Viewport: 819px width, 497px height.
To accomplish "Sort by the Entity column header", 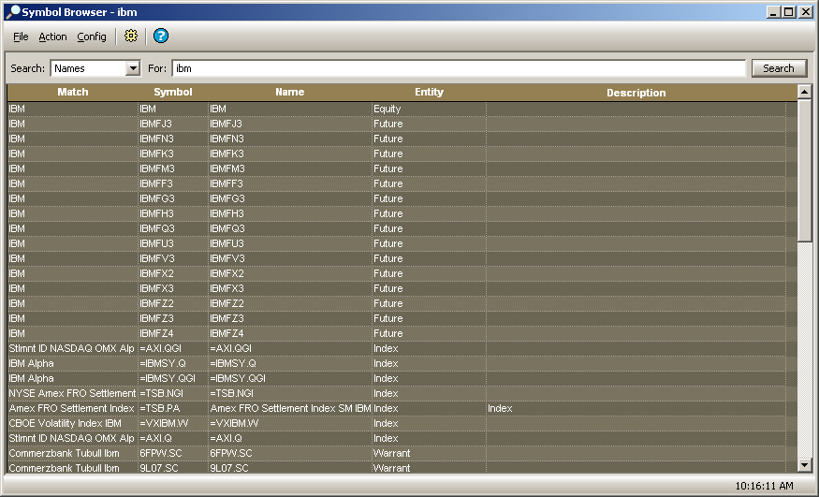I will [429, 92].
